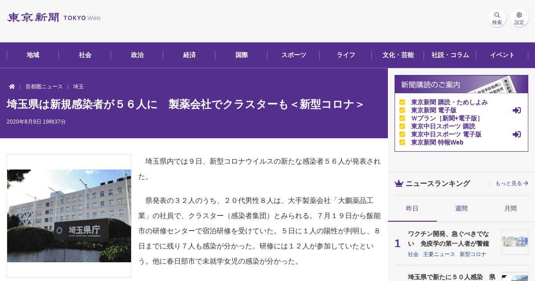Tick checkmark beside 東京中日スポーツ 購読
Image resolution: width=535 pixels, height=281 pixels.
[x=402, y=126]
